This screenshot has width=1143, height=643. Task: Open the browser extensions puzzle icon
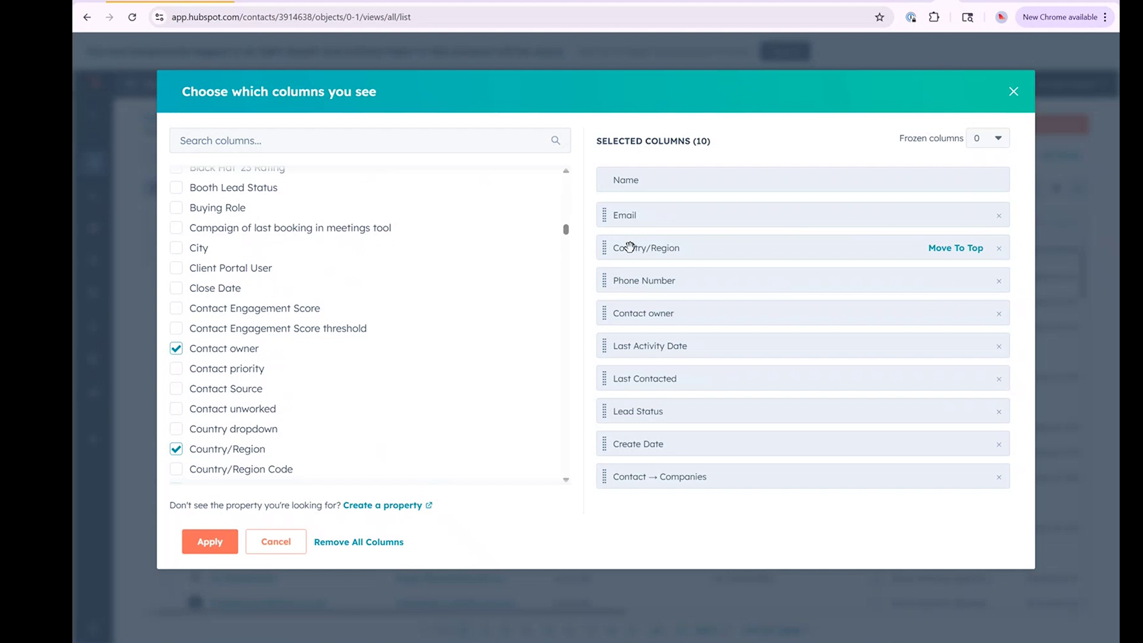tap(933, 17)
